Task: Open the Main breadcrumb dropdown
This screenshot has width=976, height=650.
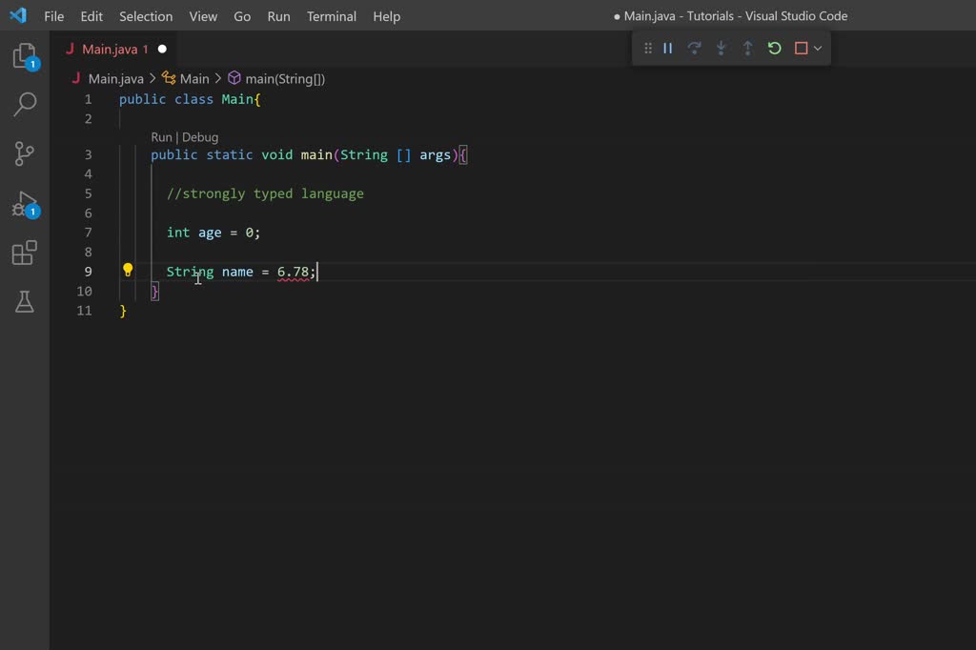Action: coord(194,78)
